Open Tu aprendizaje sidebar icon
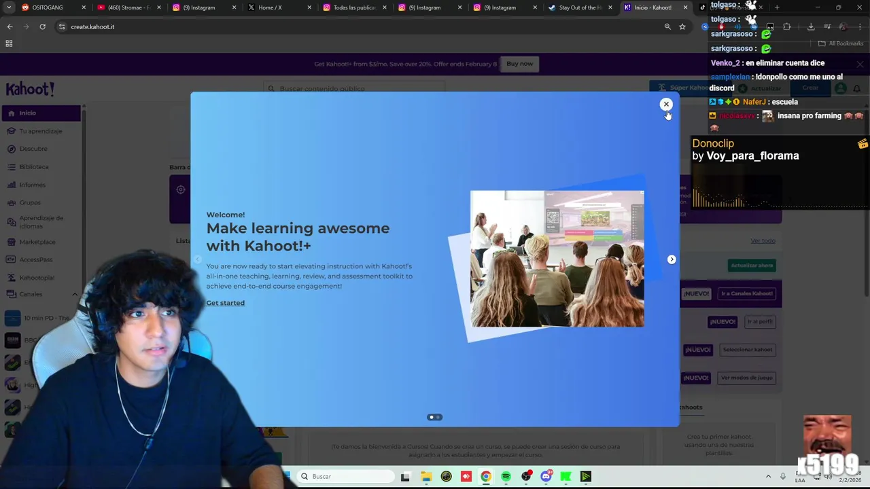 (11, 131)
